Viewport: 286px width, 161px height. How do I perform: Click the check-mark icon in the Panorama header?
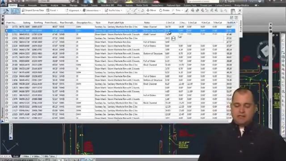click(x=231, y=17)
